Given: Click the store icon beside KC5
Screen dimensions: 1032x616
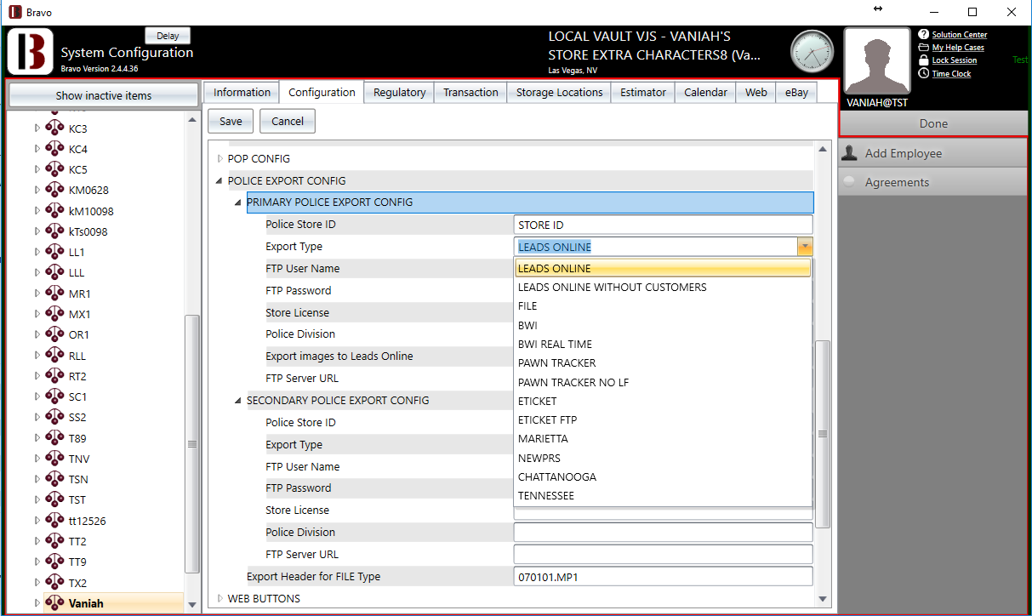Looking at the screenshot, I should pyautogui.click(x=55, y=169).
